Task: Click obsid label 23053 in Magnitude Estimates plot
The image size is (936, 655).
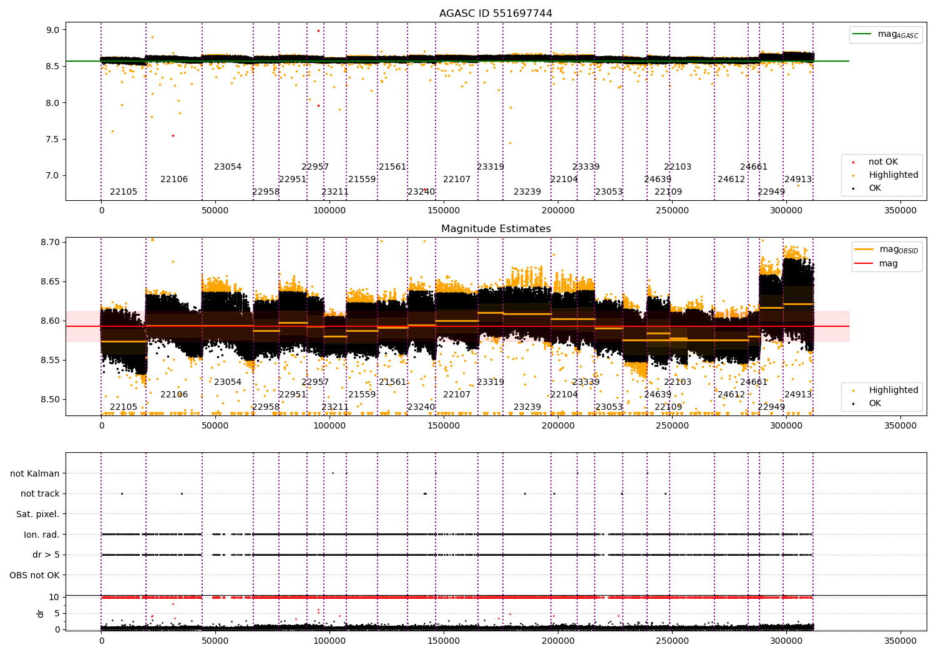Action: (609, 407)
